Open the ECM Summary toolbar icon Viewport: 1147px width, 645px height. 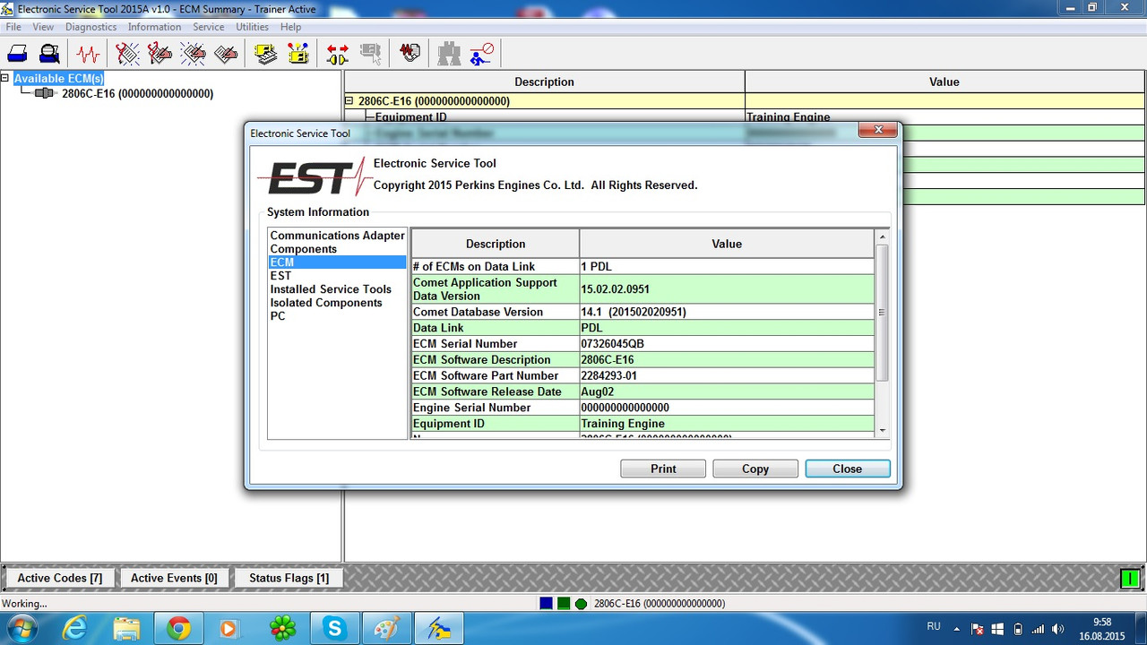[x=265, y=54]
